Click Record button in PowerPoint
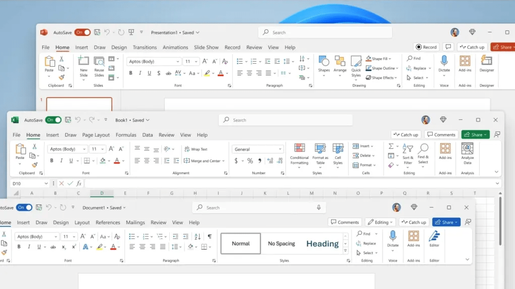515x289 pixels. (426, 47)
